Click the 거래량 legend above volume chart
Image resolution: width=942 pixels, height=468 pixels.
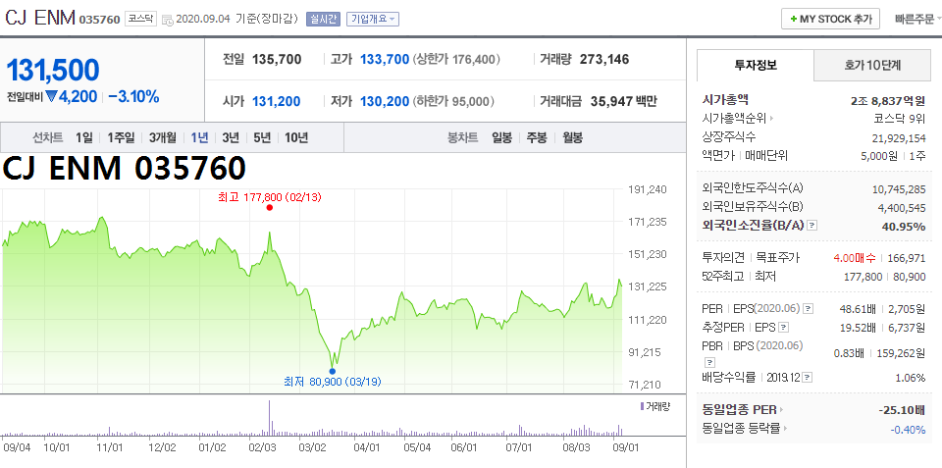coord(654,406)
